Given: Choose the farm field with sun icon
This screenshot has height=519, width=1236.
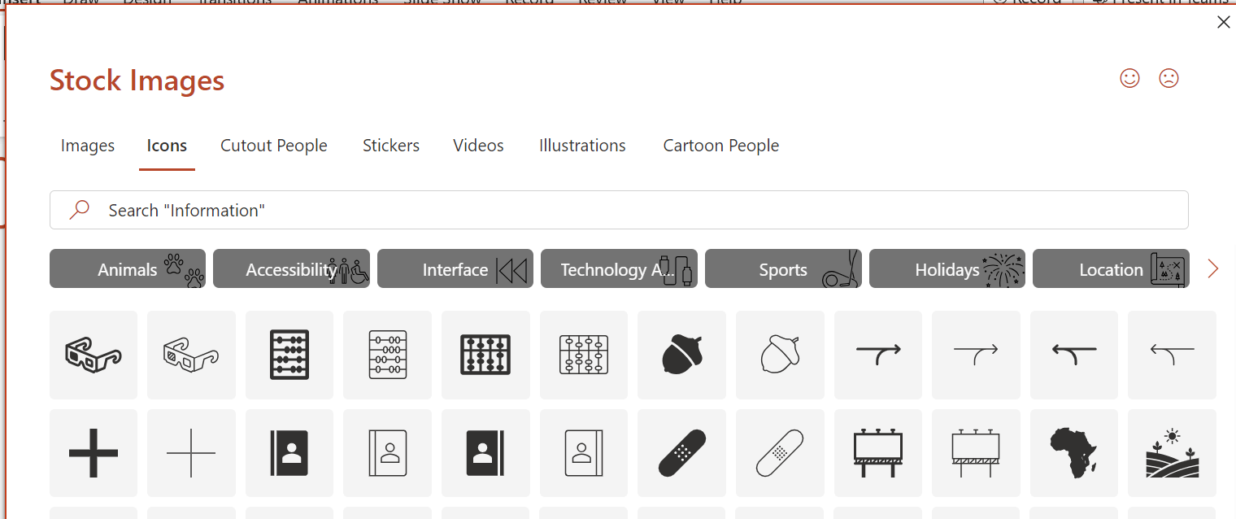Looking at the screenshot, I should click(1172, 453).
